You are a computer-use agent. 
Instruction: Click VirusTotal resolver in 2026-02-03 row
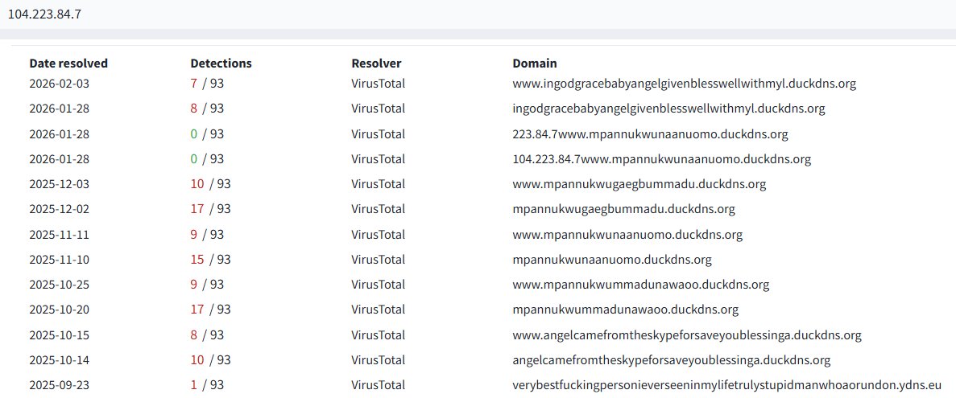378,84
